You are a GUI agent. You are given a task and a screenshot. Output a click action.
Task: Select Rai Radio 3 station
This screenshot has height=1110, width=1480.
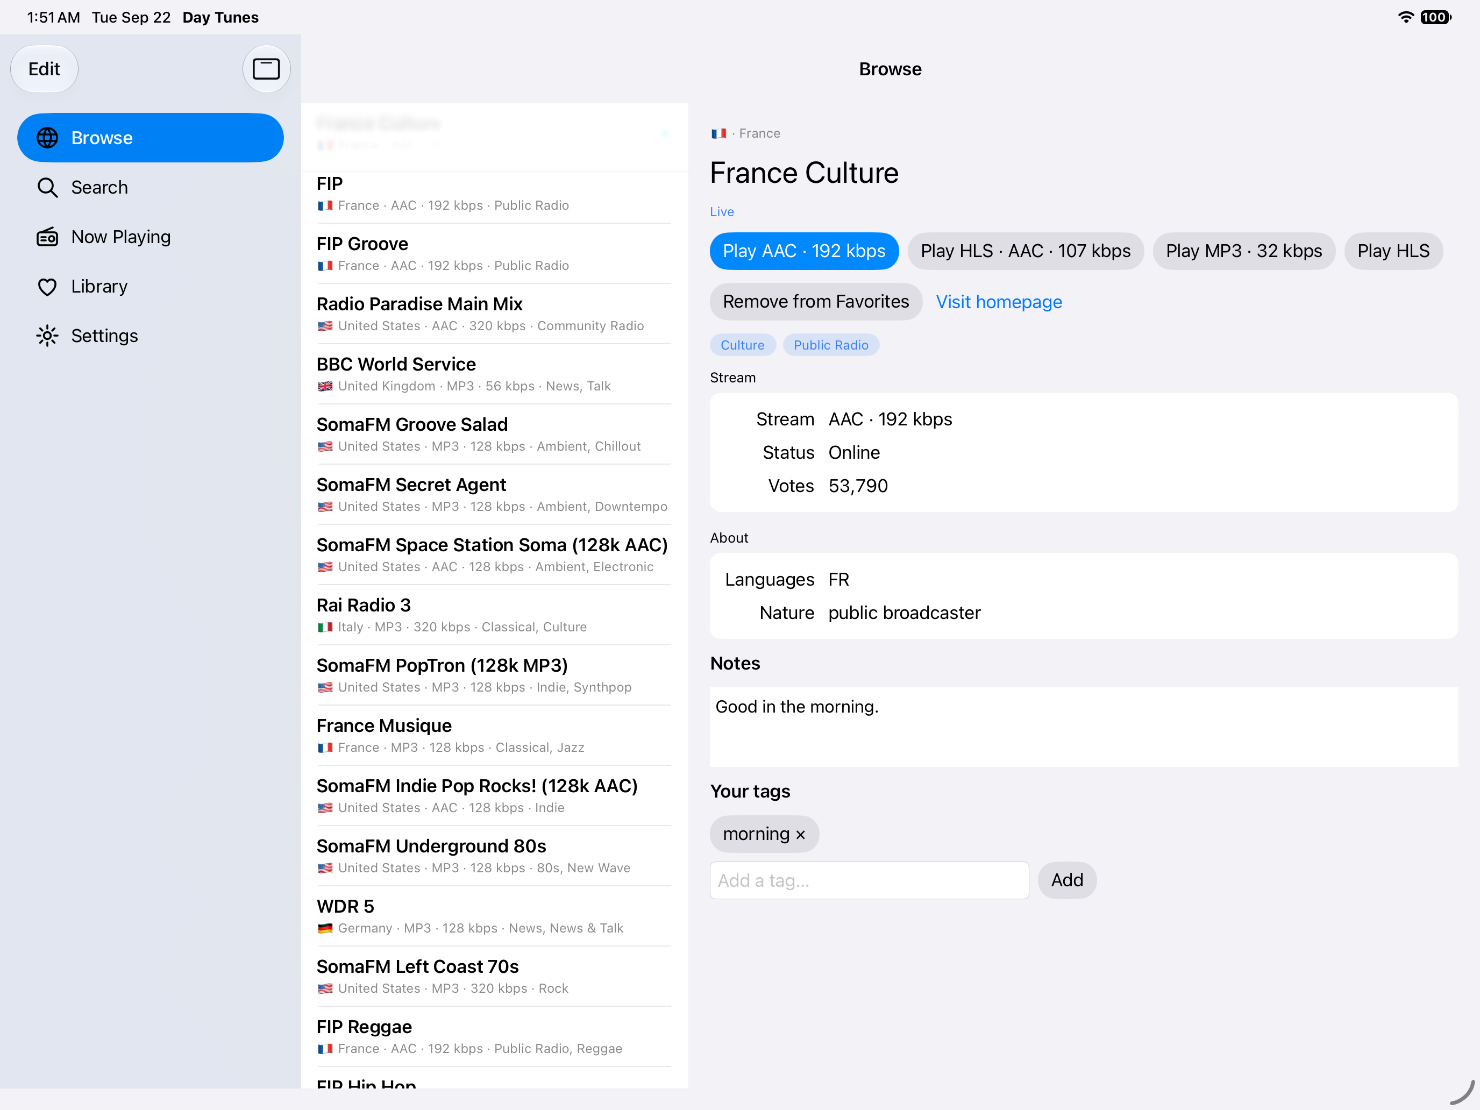point(494,615)
